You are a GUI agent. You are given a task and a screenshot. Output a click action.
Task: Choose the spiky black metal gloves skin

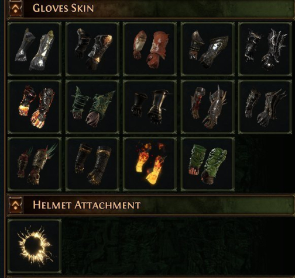265,49
